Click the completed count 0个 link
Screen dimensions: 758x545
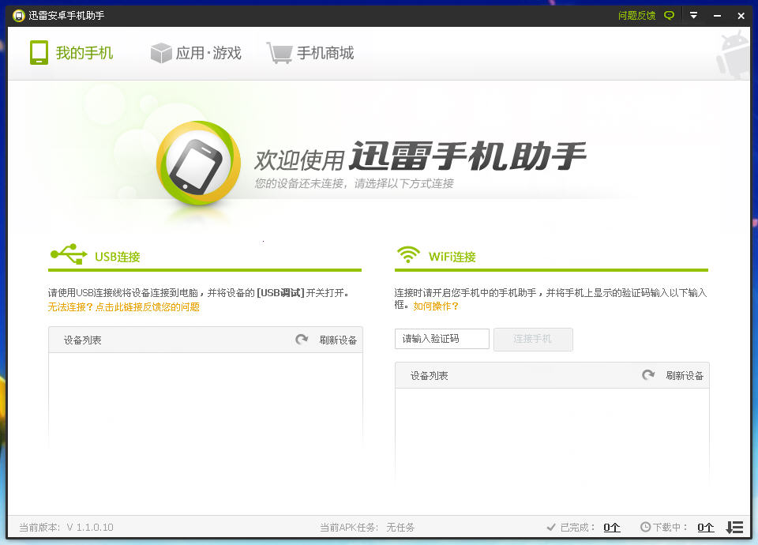pos(612,527)
